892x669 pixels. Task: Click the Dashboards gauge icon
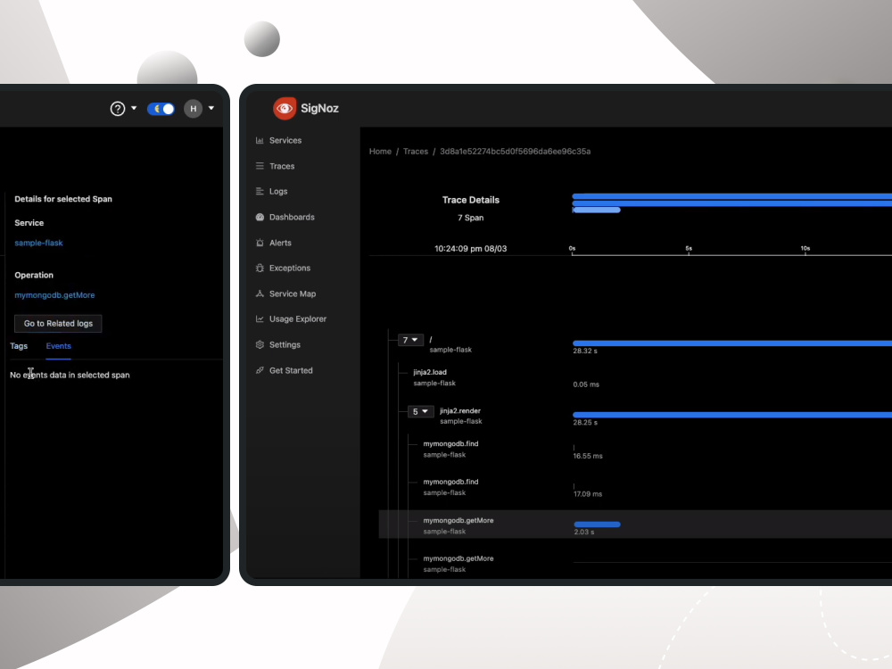(260, 217)
